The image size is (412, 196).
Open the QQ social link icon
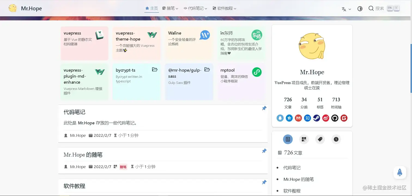(x=280, y=118)
